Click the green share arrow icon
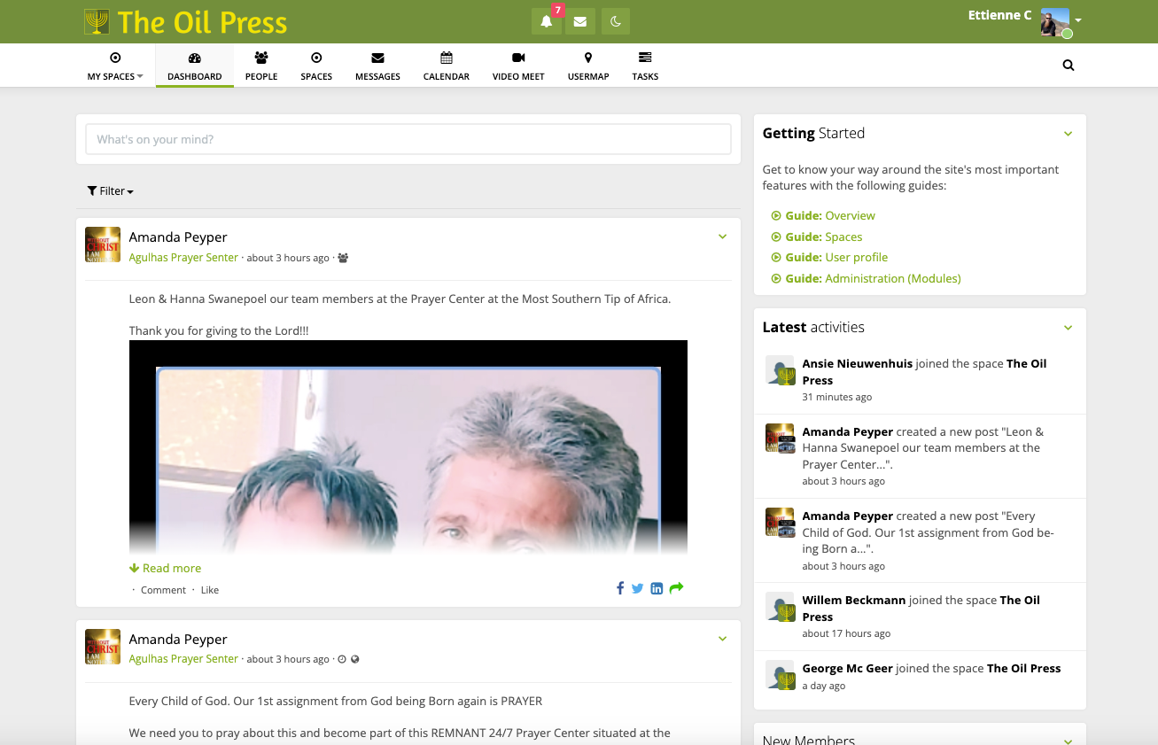The width and height of the screenshot is (1158, 745). point(676,588)
